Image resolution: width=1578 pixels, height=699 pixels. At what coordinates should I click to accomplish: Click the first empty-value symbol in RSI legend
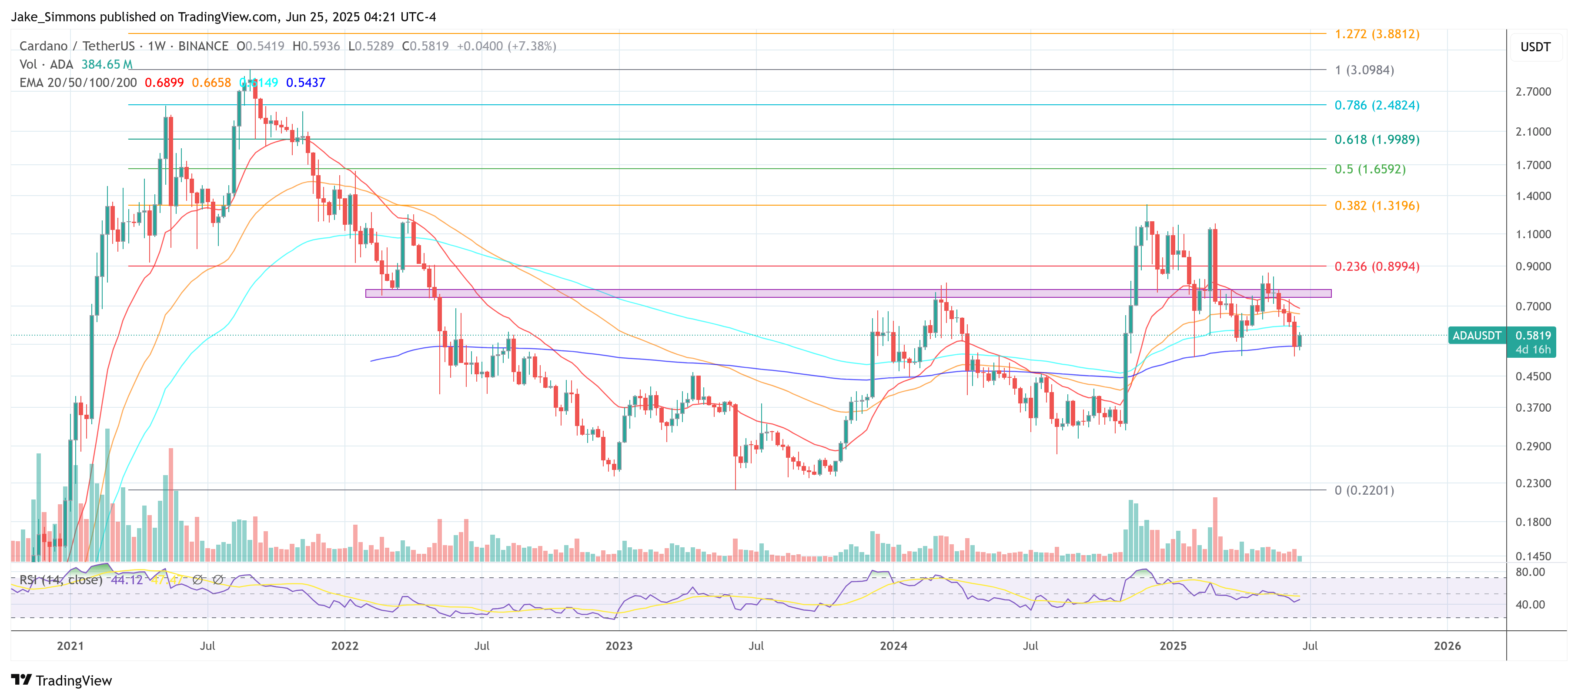197,579
